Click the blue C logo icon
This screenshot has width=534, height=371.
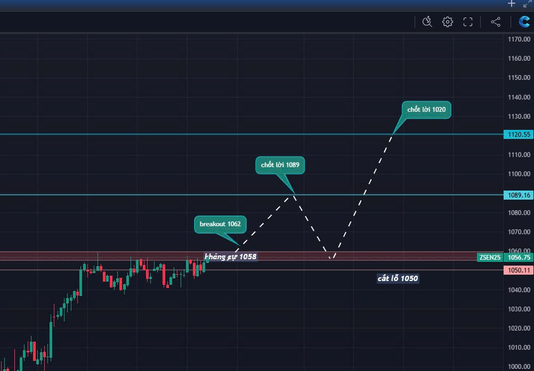point(524,21)
